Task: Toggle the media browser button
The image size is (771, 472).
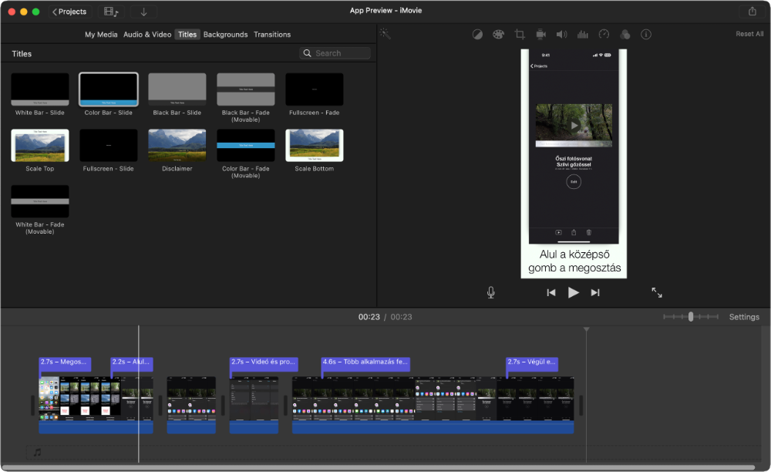Action: pos(111,12)
